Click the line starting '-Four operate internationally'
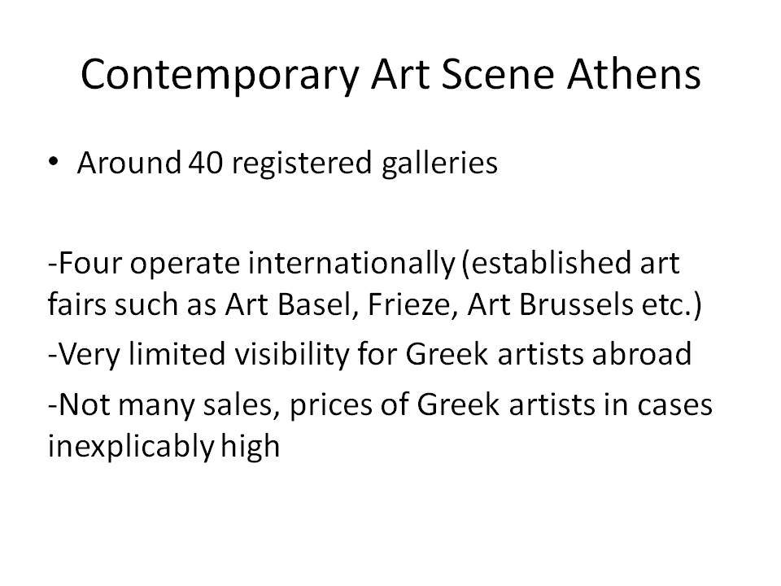This screenshot has height=586, width=781. 364,263
